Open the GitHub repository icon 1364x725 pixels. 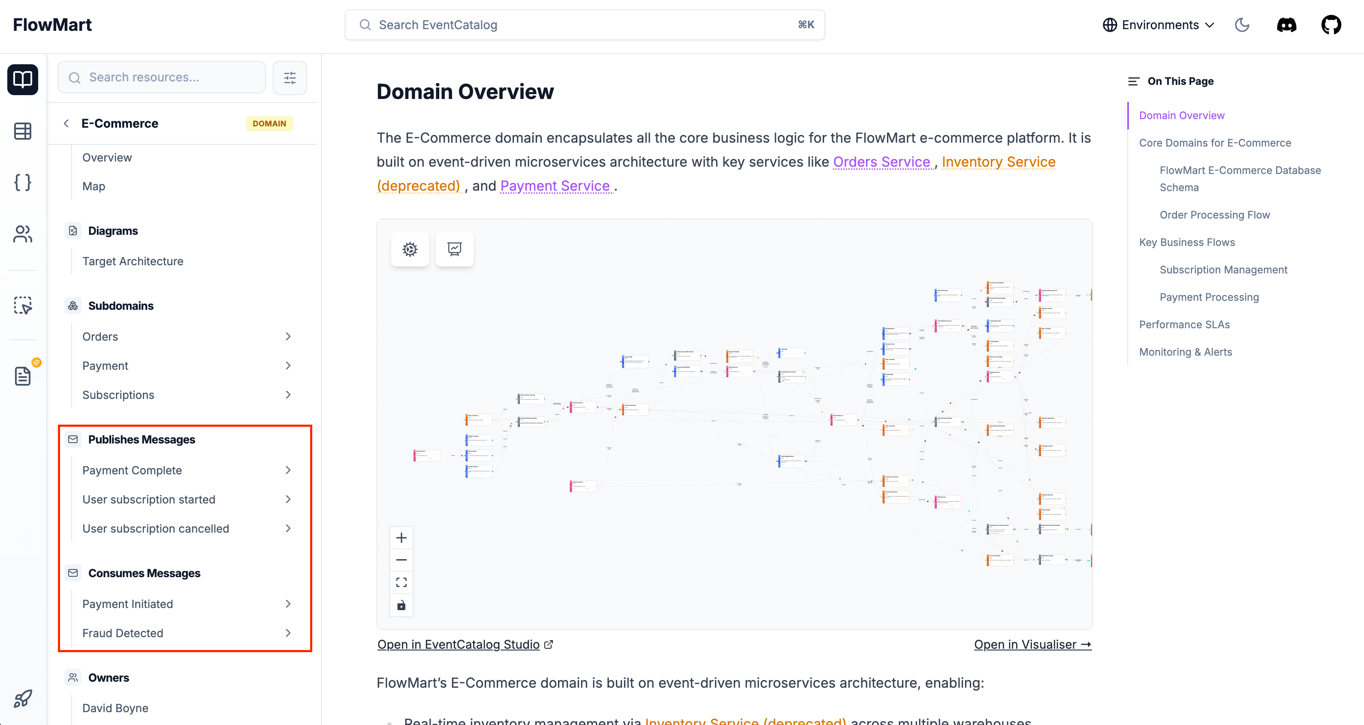pyautogui.click(x=1331, y=25)
